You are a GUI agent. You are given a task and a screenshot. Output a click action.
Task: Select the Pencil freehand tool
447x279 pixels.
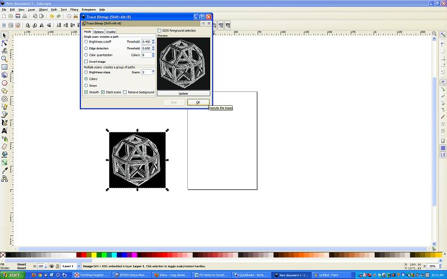pos(4,107)
